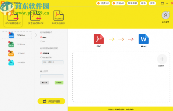Click the 选择需要转换的页码 heading
Screen dimensions: 173x111
[x=49, y=48]
